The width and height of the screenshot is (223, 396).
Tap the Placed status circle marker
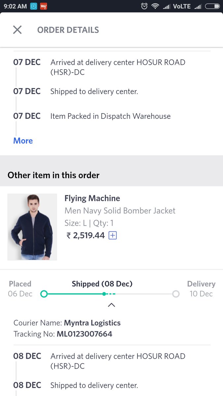pos(44,294)
